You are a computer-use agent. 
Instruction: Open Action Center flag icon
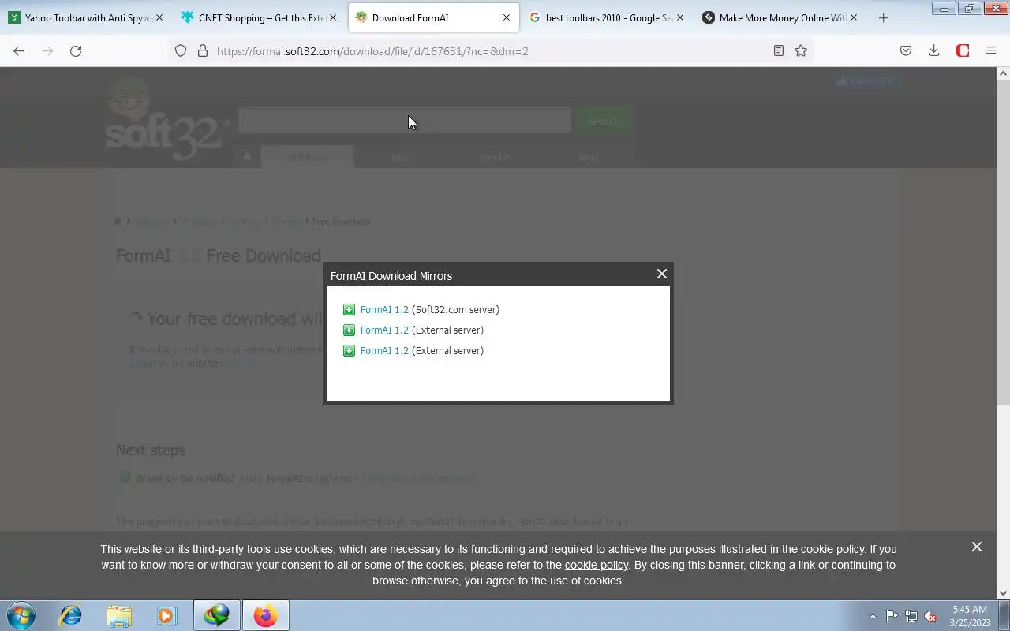click(x=892, y=616)
